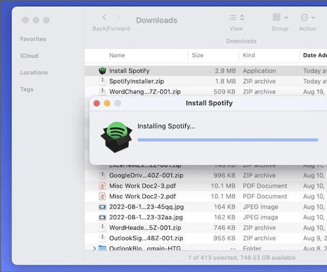Click the Spotify box icon in installer dialog
The width and height of the screenshot is (327, 272).
[x=116, y=137]
